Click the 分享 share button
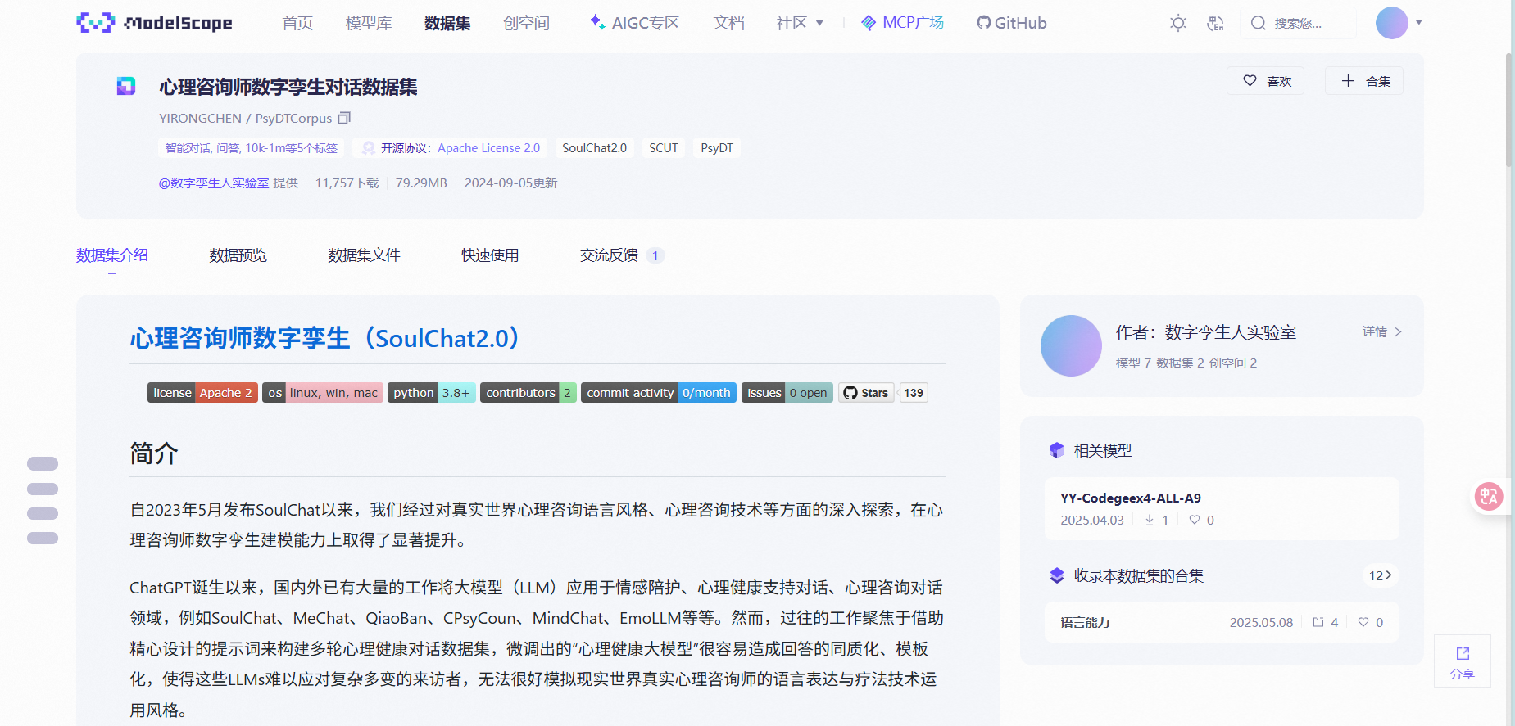This screenshot has height=726, width=1515. pyautogui.click(x=1463, y=661)
